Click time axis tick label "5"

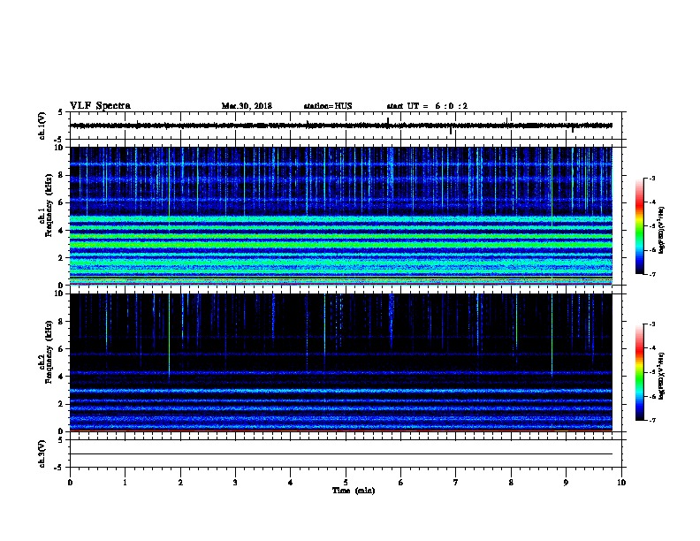coord(346,483)
